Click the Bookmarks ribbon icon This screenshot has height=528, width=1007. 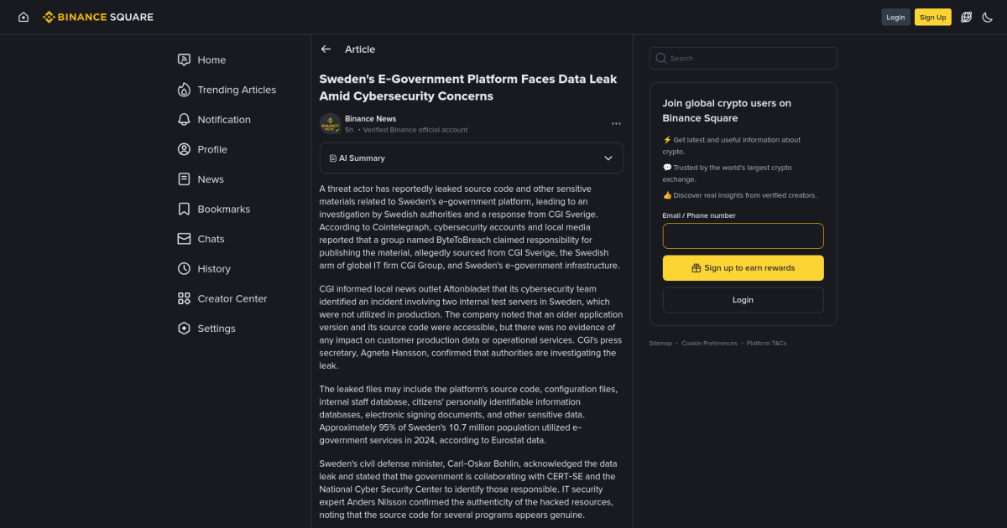click(x=184, y=209)
